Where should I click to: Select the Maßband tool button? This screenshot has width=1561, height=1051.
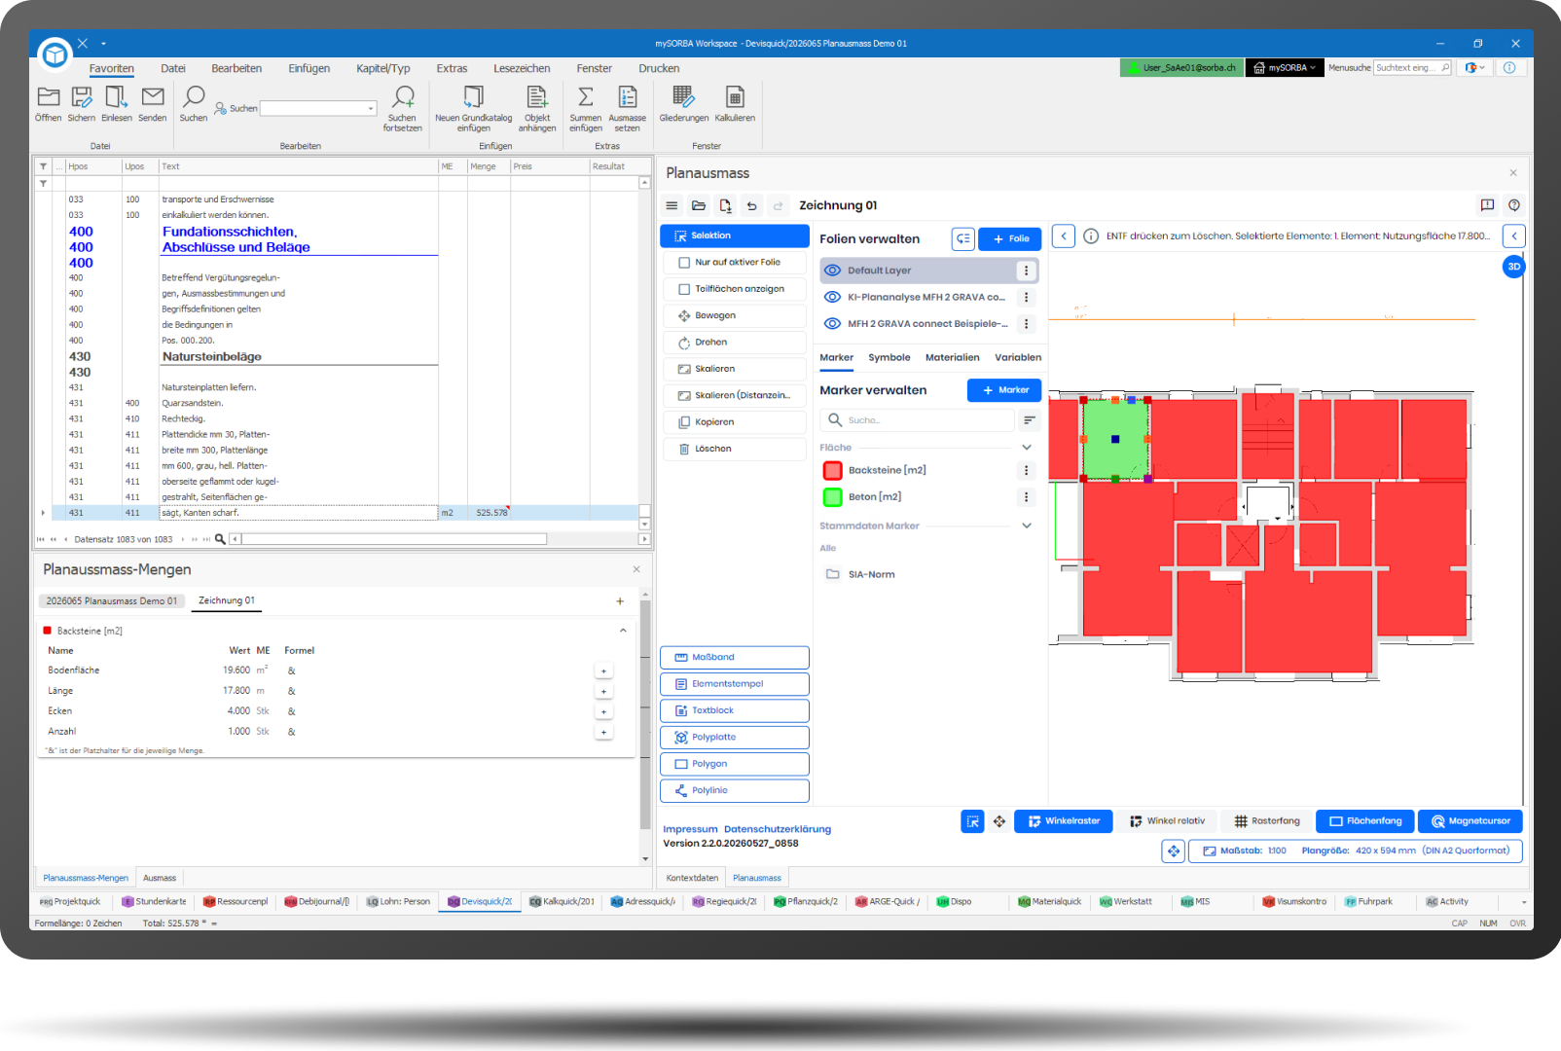735,658
